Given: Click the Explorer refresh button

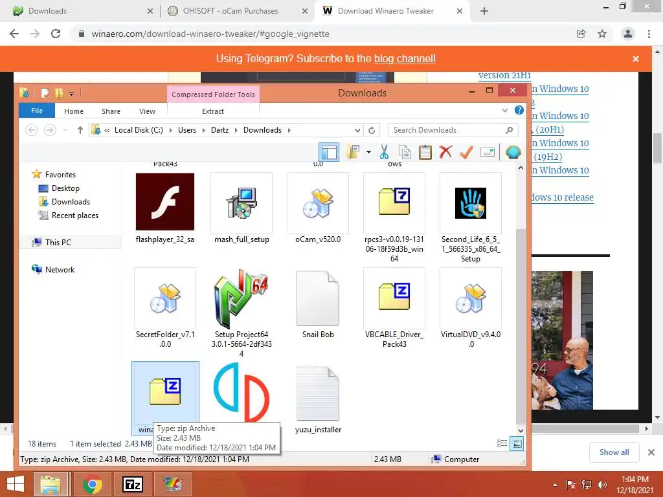Looking at the screenshot, I should pos(372,130).
